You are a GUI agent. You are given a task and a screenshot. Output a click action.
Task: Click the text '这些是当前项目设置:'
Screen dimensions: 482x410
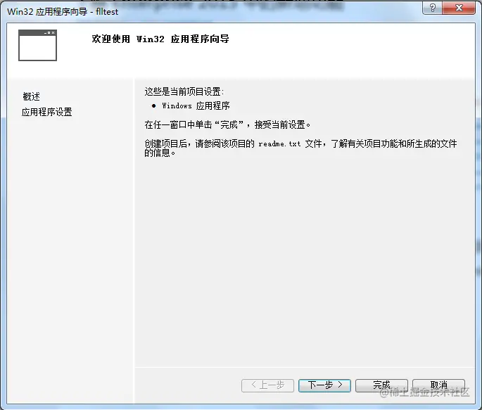tap(184, 91)
